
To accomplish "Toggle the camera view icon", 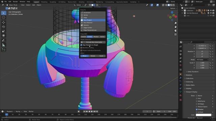I will (175, 31).
